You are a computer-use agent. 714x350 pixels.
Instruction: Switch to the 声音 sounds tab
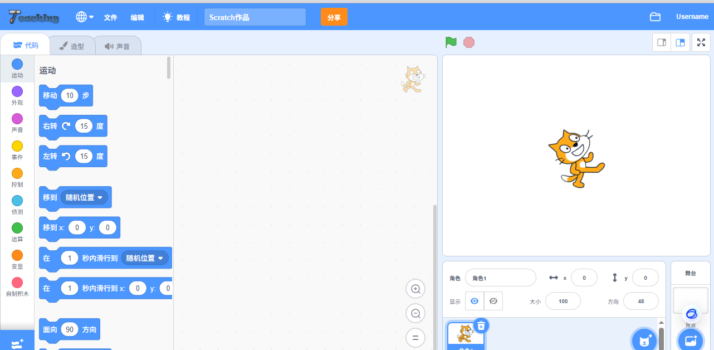117,46
